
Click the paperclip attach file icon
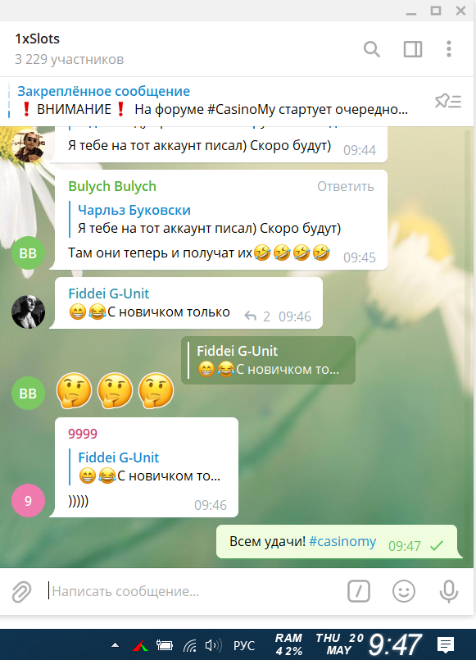pyautogui.click(x=21, y=591)
